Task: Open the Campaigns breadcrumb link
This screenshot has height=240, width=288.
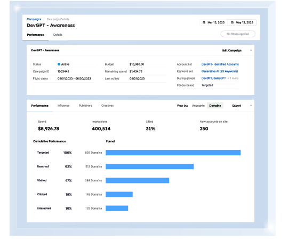Action: 34,19
